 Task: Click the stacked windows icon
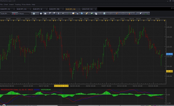pos(96,13)
